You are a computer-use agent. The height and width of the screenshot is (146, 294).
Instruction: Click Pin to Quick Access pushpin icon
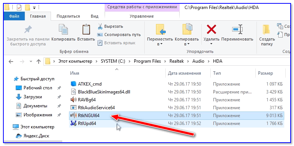(x=28, y=29)
